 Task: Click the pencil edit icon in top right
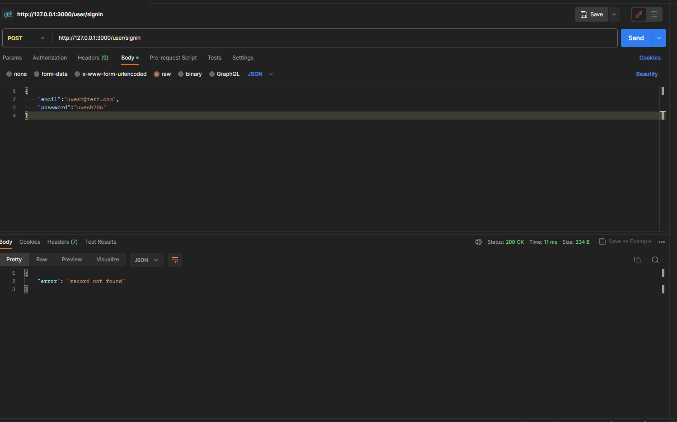click(639, 14)
